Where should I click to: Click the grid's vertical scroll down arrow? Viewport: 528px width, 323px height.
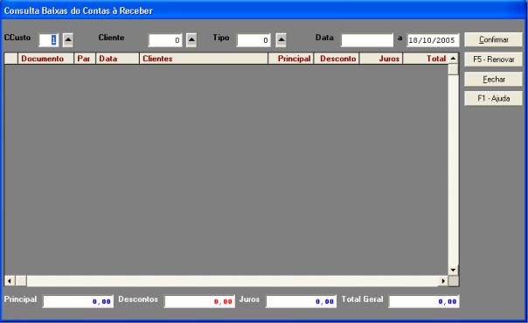pyautogui.click(x=453, y=270)
